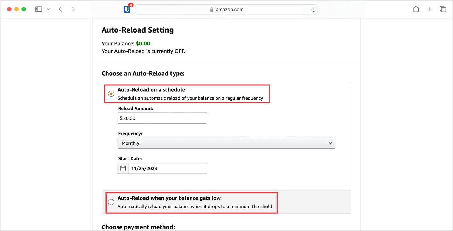The width and height of the screenshot is (453, 231).
Task: Edit the Reload Amount field
Action: tap(162, 118)
